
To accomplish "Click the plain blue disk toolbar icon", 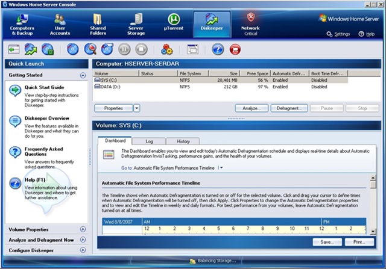I will [x=73, y=49].
